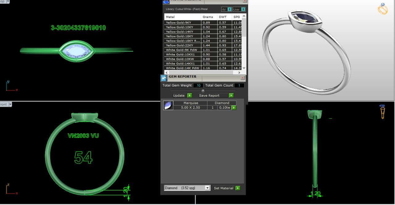The width and height of the screenshot is (395, 205).
Task: Select the Yellow Gold:18KY R... row
Action: tap(203, 41)
